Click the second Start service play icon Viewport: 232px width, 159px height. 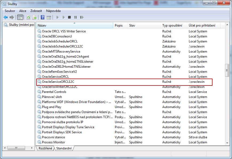(x=64, y=17)
